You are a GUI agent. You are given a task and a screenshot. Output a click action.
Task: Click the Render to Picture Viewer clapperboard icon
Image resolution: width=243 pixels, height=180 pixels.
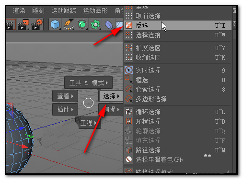(23, 24)
